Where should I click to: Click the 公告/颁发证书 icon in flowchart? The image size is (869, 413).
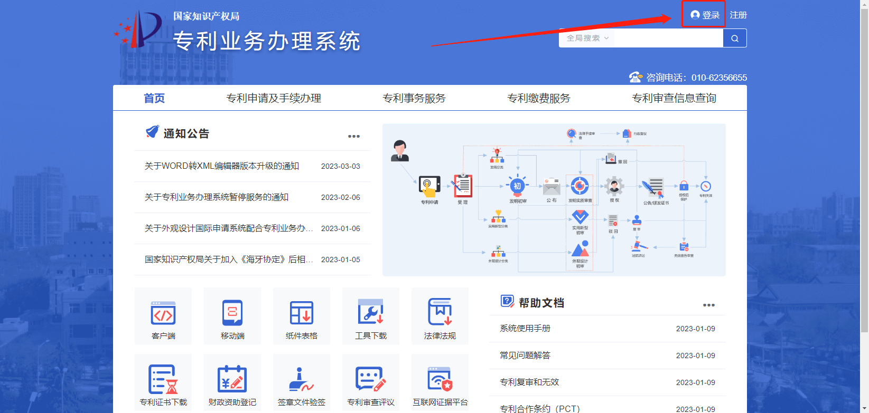click(653, 188)
